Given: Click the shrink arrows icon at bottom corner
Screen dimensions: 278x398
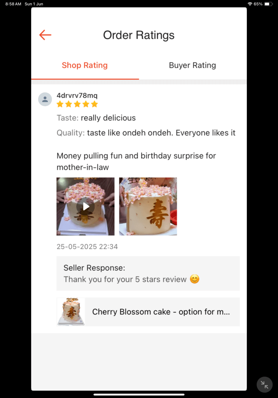Looking at the screenshot, I should click(x=264, y=385).
